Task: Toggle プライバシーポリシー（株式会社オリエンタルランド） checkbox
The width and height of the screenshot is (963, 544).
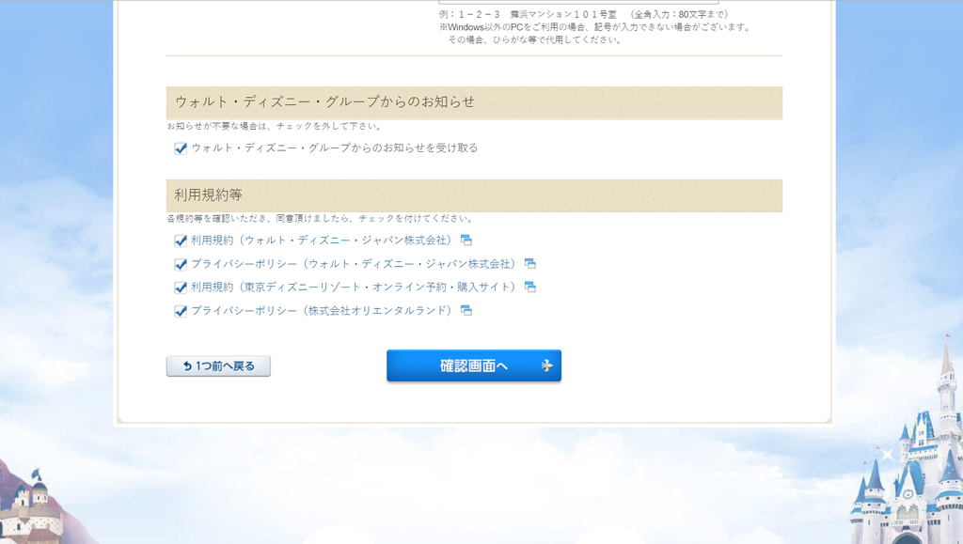Action: tap(181, 311)
